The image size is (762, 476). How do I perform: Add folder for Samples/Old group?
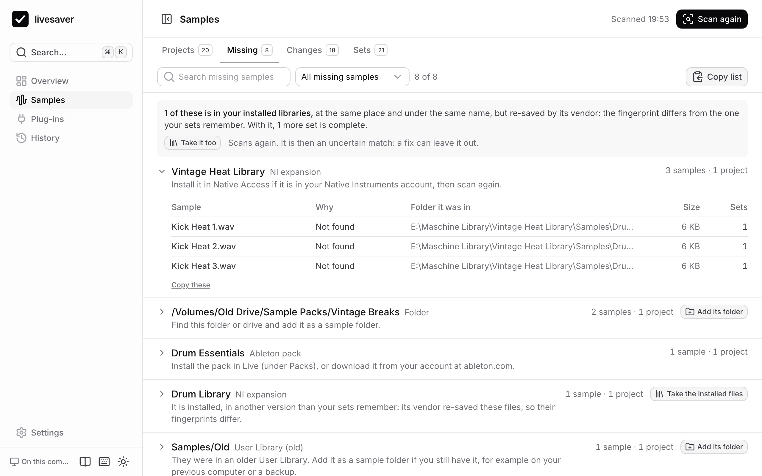coord(714,447)
